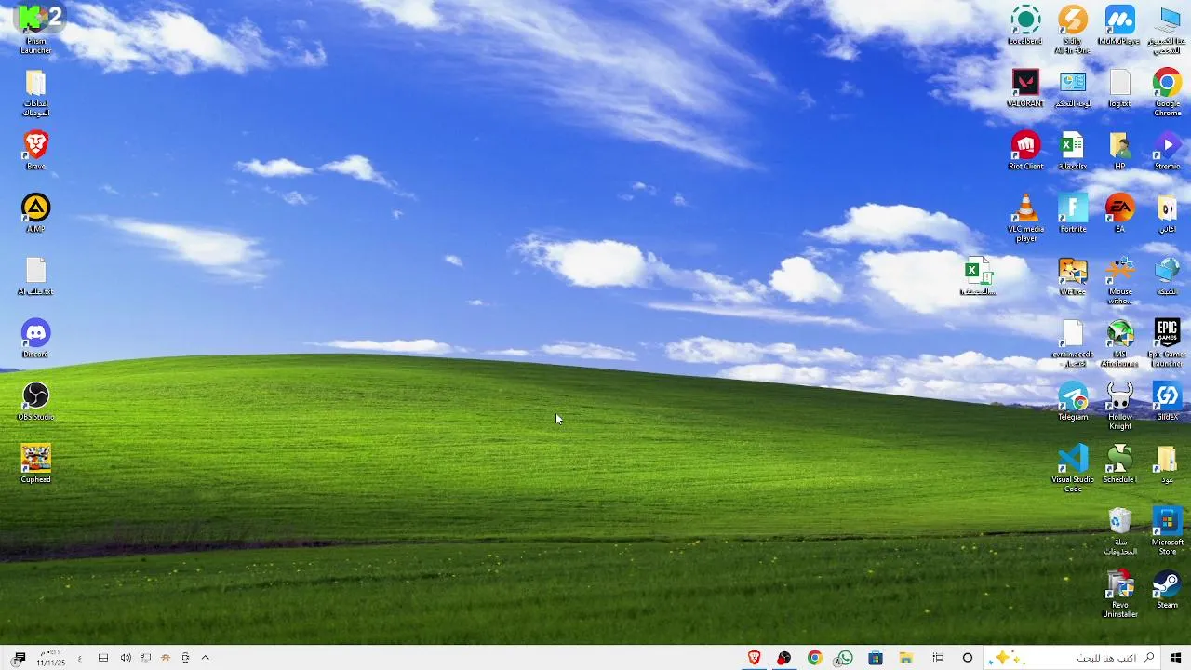
Task: Open Task View on the taskbar
Action: click(938, 658)
